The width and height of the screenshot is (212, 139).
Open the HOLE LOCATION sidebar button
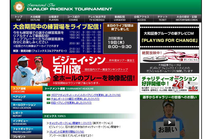point(26,106)
